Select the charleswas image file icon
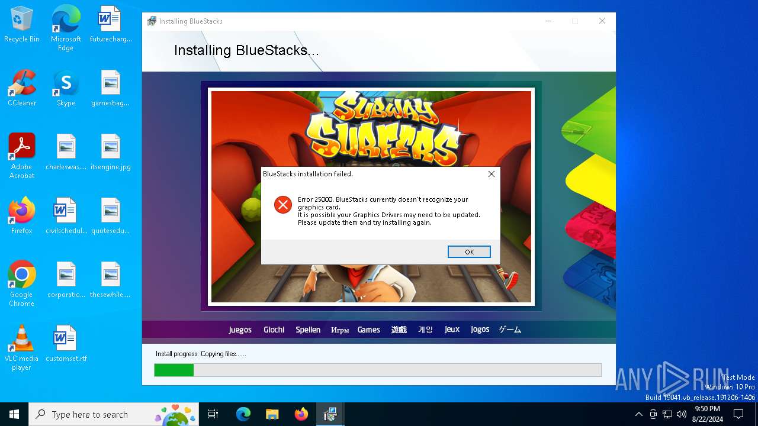This screenshot has height=426, width=758. point(66,153)
